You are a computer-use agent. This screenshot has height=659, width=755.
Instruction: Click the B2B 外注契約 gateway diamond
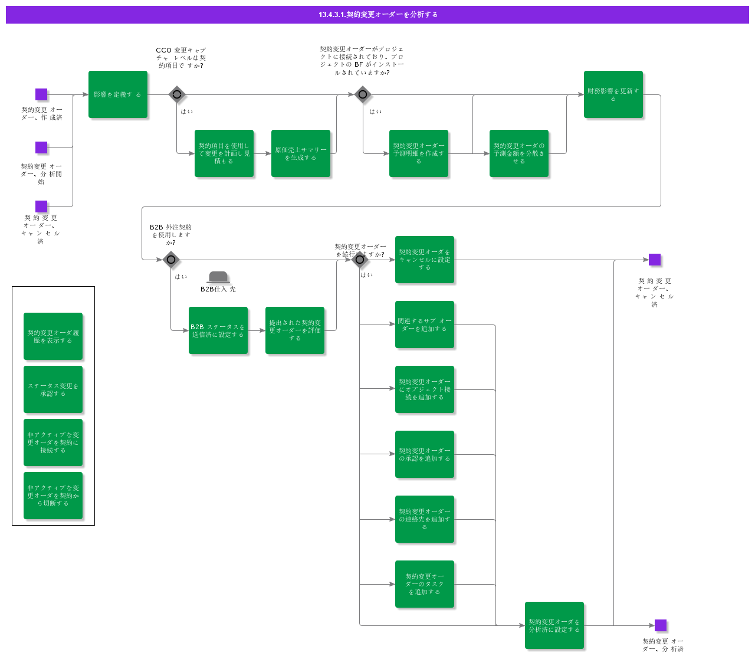coord(171,260)
